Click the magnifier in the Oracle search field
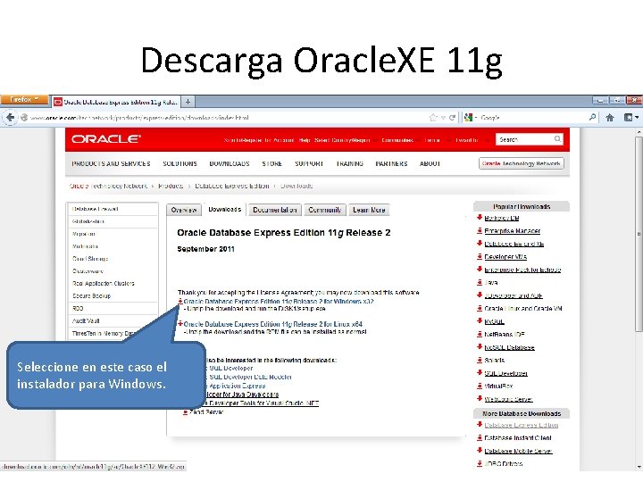Screen dimensions: 643x482 tap(557, 139)
